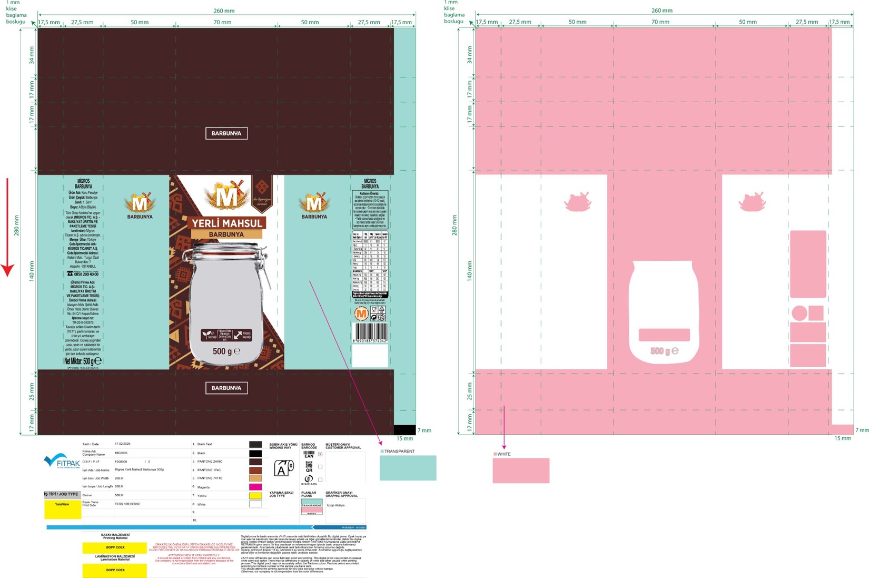The height and width of the screenshot is (578, 869).
Task: Select the Yellow color swatch in the ink list
Action: point(255,496)
